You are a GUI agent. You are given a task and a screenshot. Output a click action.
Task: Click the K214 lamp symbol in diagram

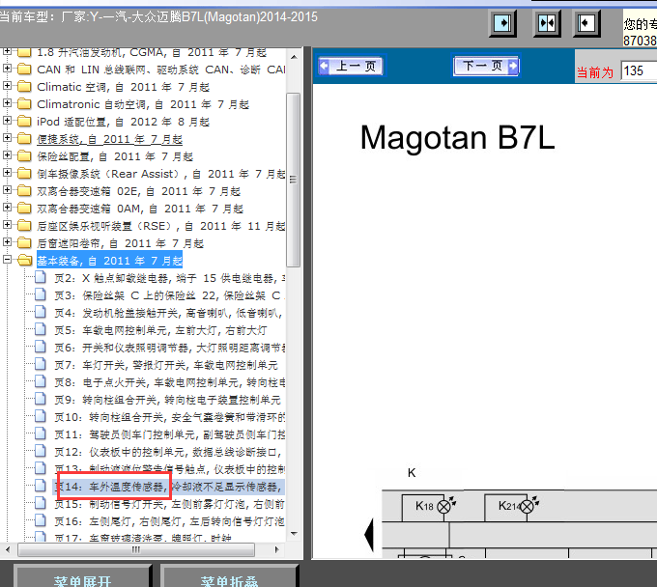(528, 507)
